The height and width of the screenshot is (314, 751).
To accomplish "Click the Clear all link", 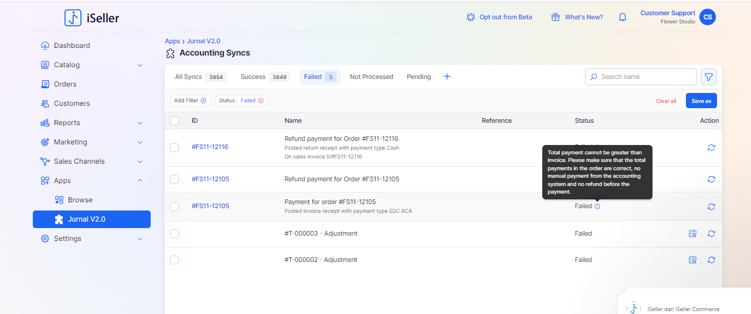I will point(666,101).
